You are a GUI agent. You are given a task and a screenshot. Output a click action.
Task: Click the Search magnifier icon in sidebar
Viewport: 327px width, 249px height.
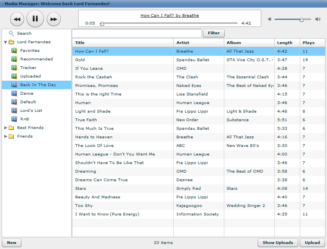pos(11,34)
